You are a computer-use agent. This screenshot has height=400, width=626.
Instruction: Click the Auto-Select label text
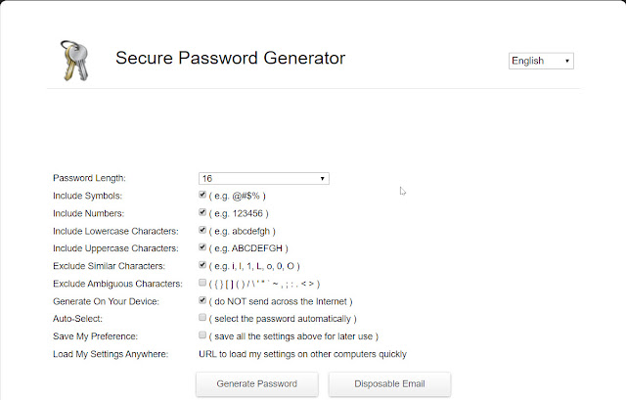coord(79,319)
